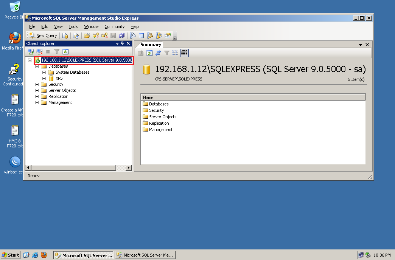The width and height of the screenshot is (395, 260).
Task: Switch Summary to List view
Action: (175, 53)
